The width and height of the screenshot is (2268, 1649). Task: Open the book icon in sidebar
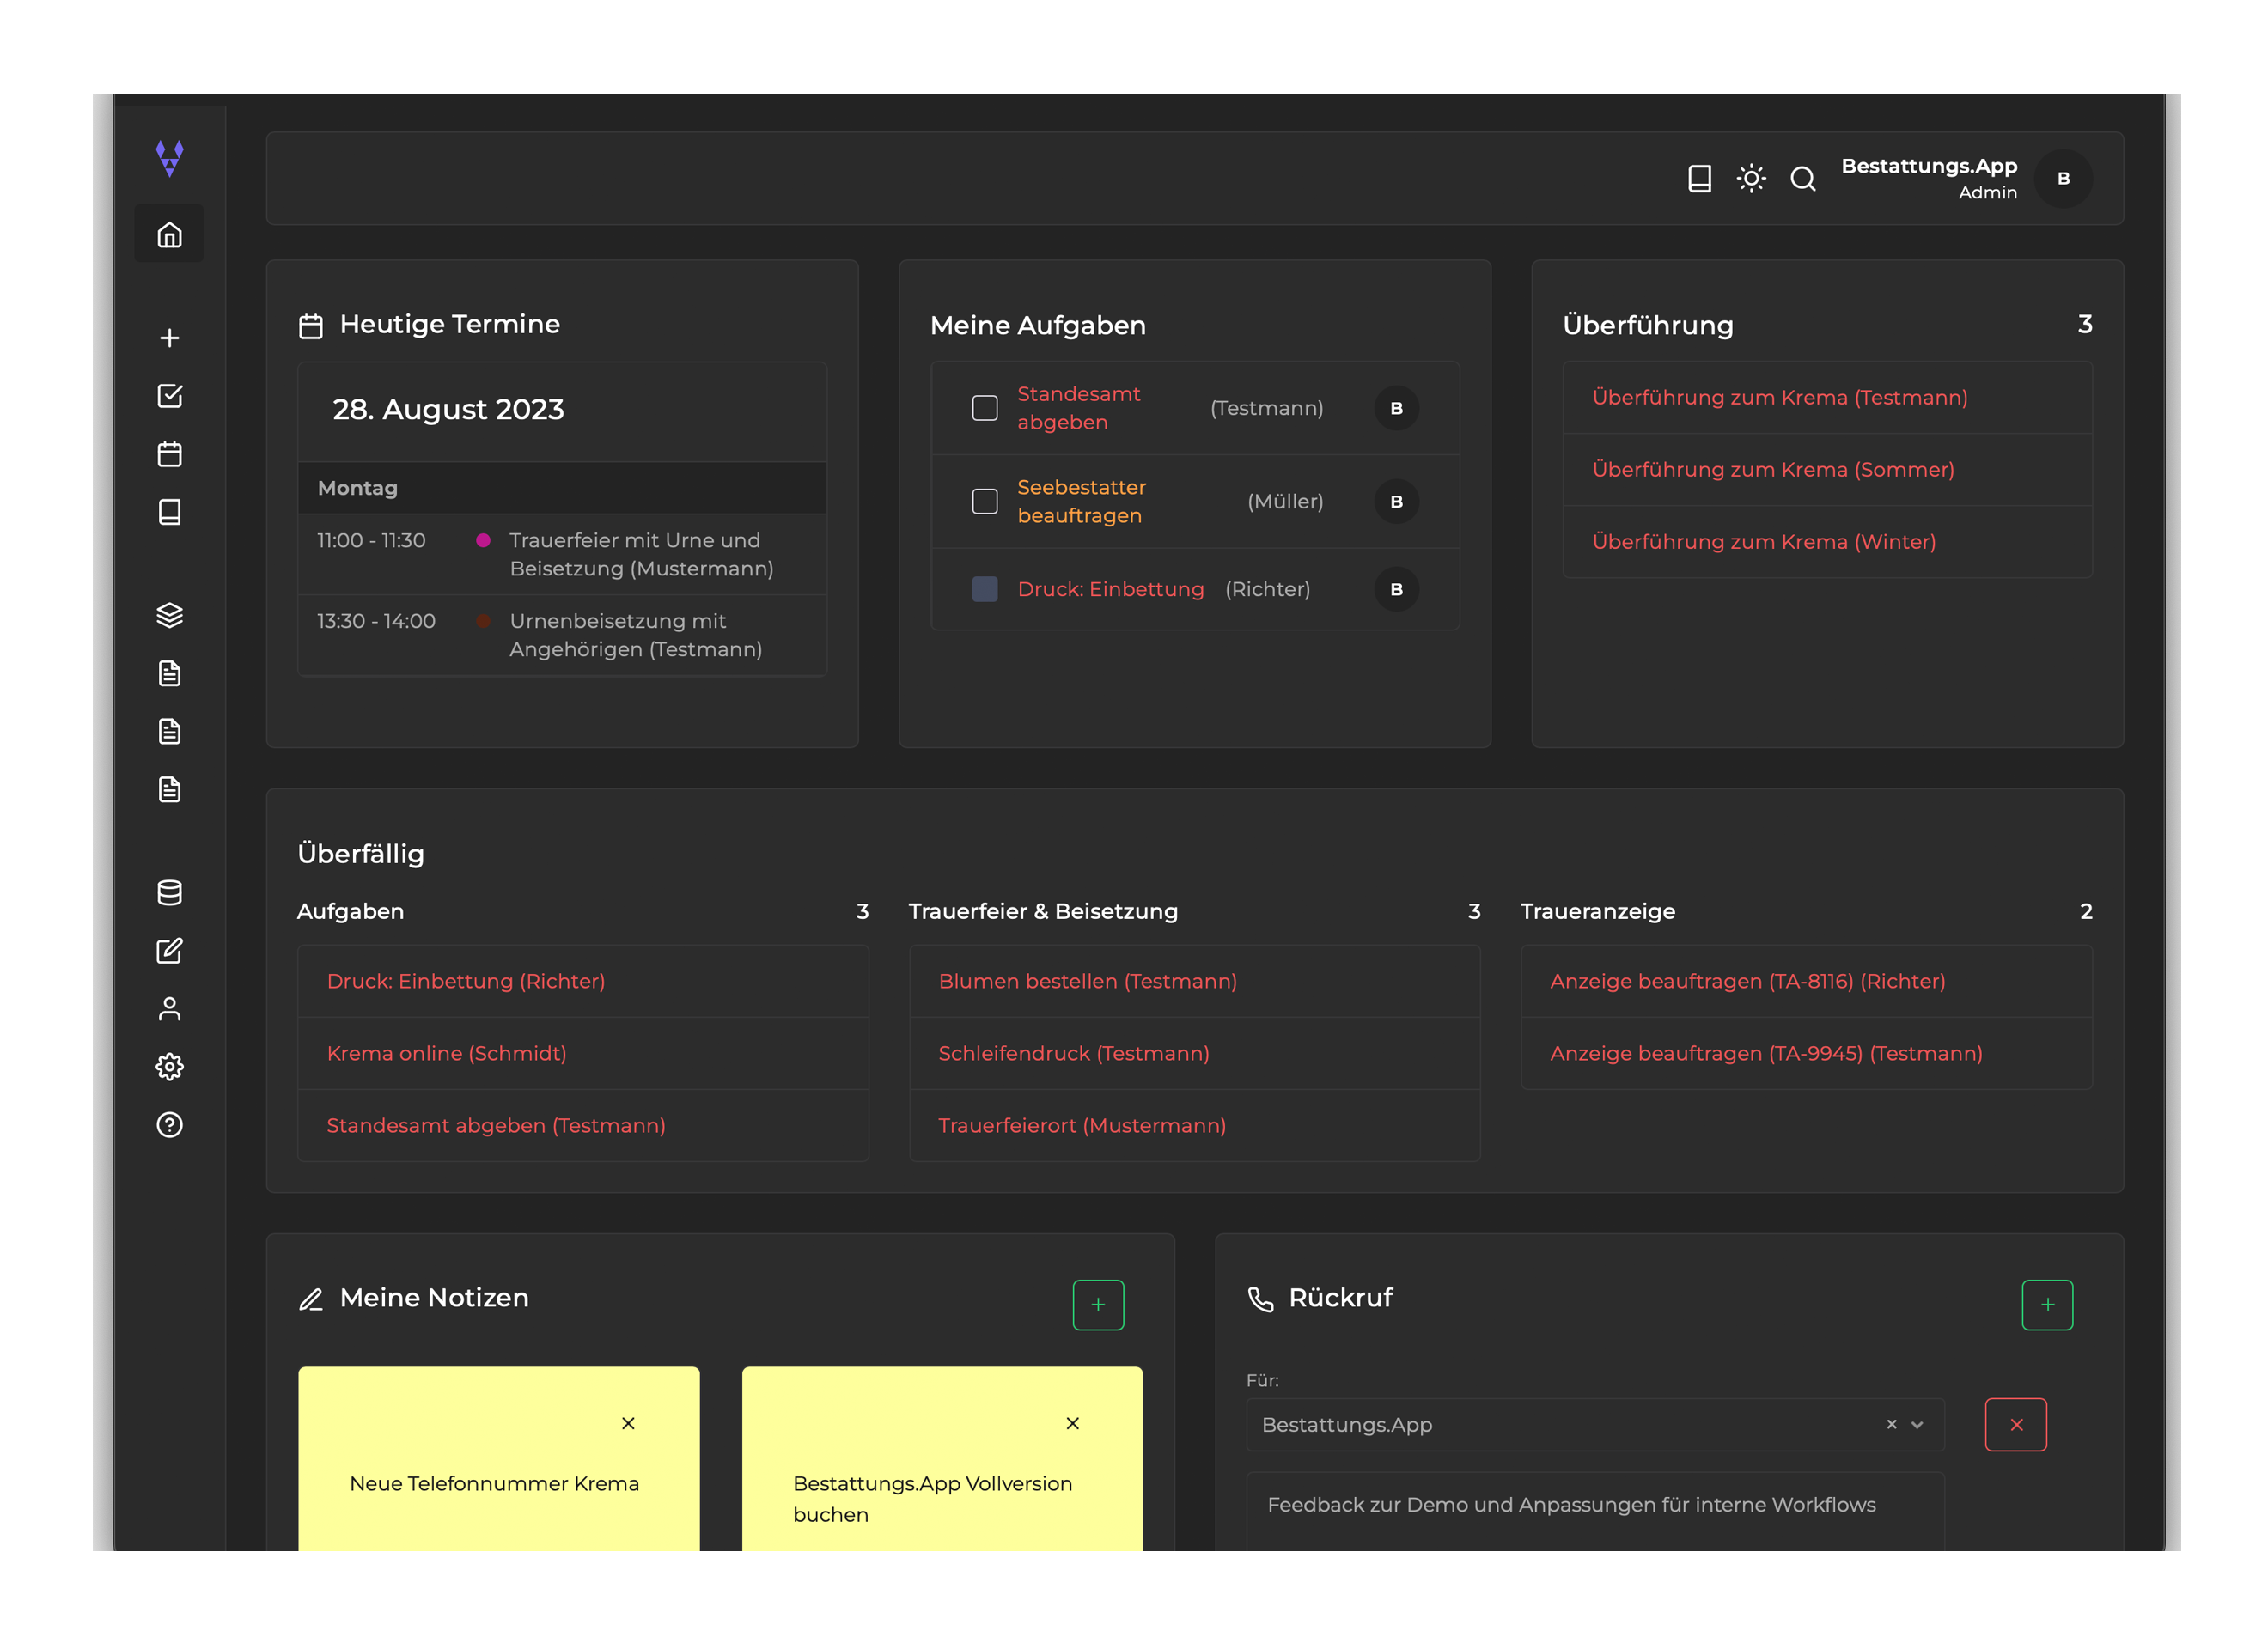tap(170, 512)
